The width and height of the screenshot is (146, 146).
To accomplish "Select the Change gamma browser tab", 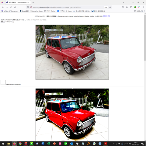I will click(18, 2).
